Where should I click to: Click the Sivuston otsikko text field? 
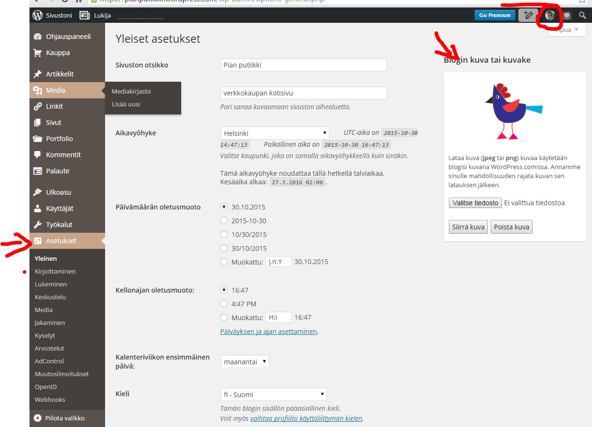coord(303,65)
